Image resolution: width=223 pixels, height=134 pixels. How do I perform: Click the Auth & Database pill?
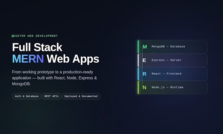[27, 96]
